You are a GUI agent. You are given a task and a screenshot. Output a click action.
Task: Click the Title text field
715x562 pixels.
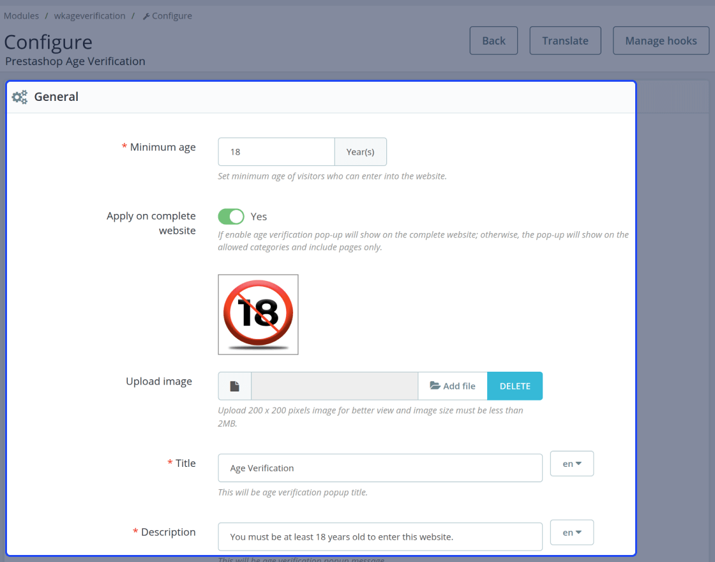coord(380,468)
